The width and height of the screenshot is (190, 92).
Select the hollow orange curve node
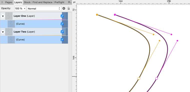pos(139,79)
